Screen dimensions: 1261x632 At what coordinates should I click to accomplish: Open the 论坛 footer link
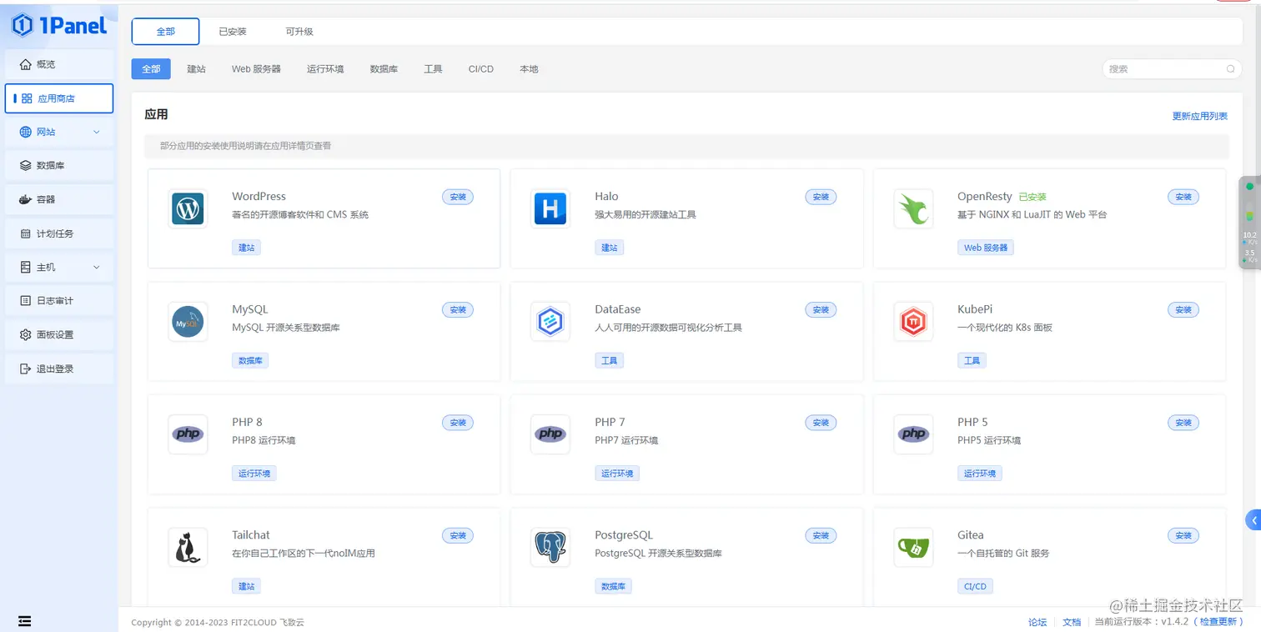(1037, 622)
